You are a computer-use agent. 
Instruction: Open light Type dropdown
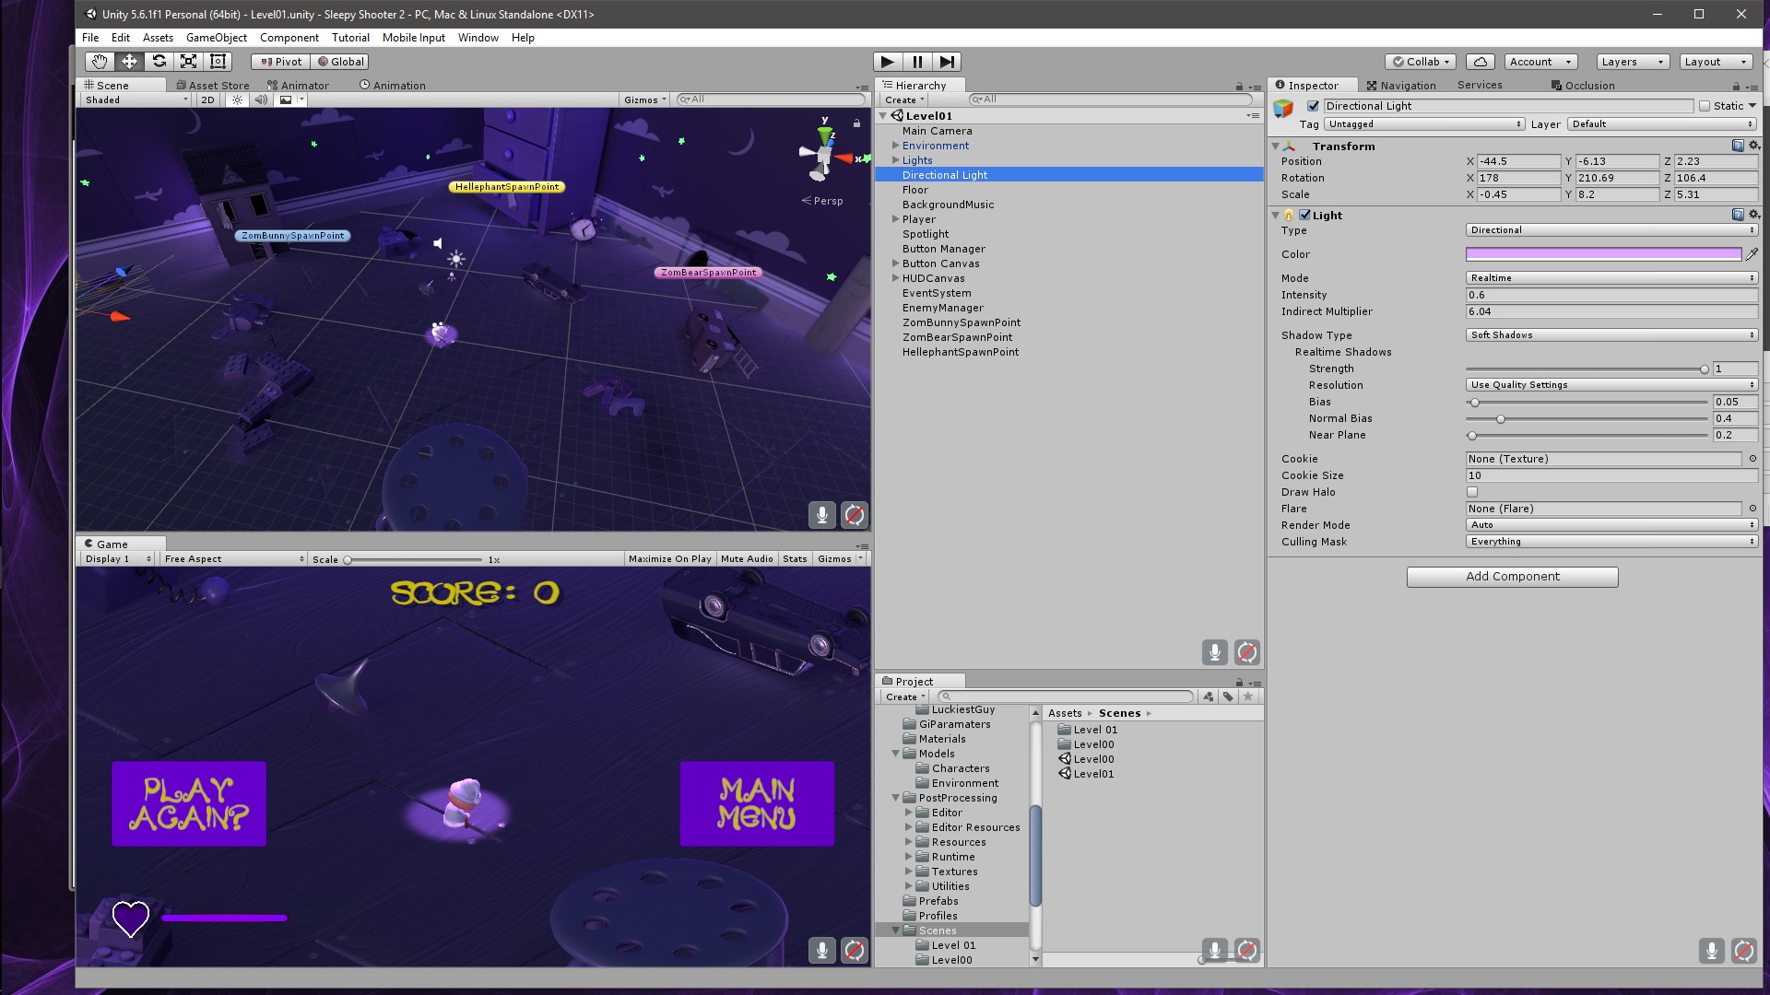pos(1611,230)
